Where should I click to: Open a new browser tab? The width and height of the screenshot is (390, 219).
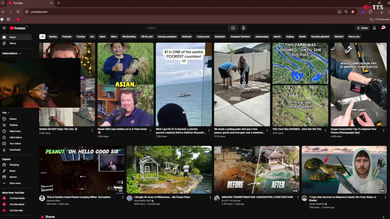point(58,3)
